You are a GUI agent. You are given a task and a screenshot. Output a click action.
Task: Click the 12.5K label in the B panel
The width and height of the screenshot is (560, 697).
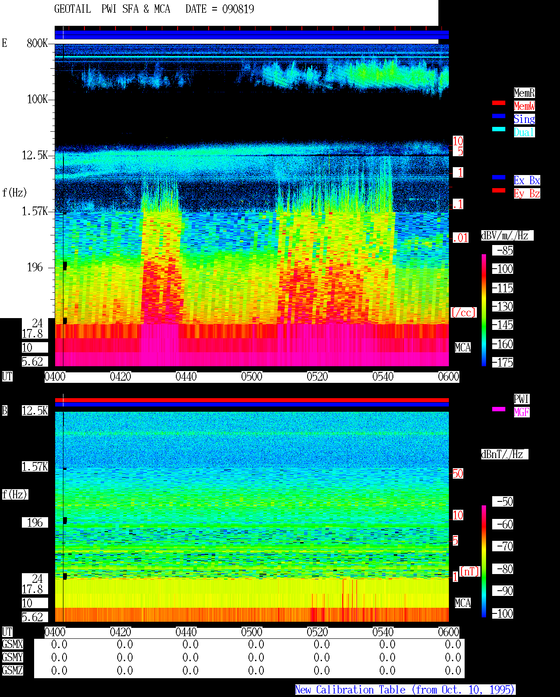coord(35,410)
